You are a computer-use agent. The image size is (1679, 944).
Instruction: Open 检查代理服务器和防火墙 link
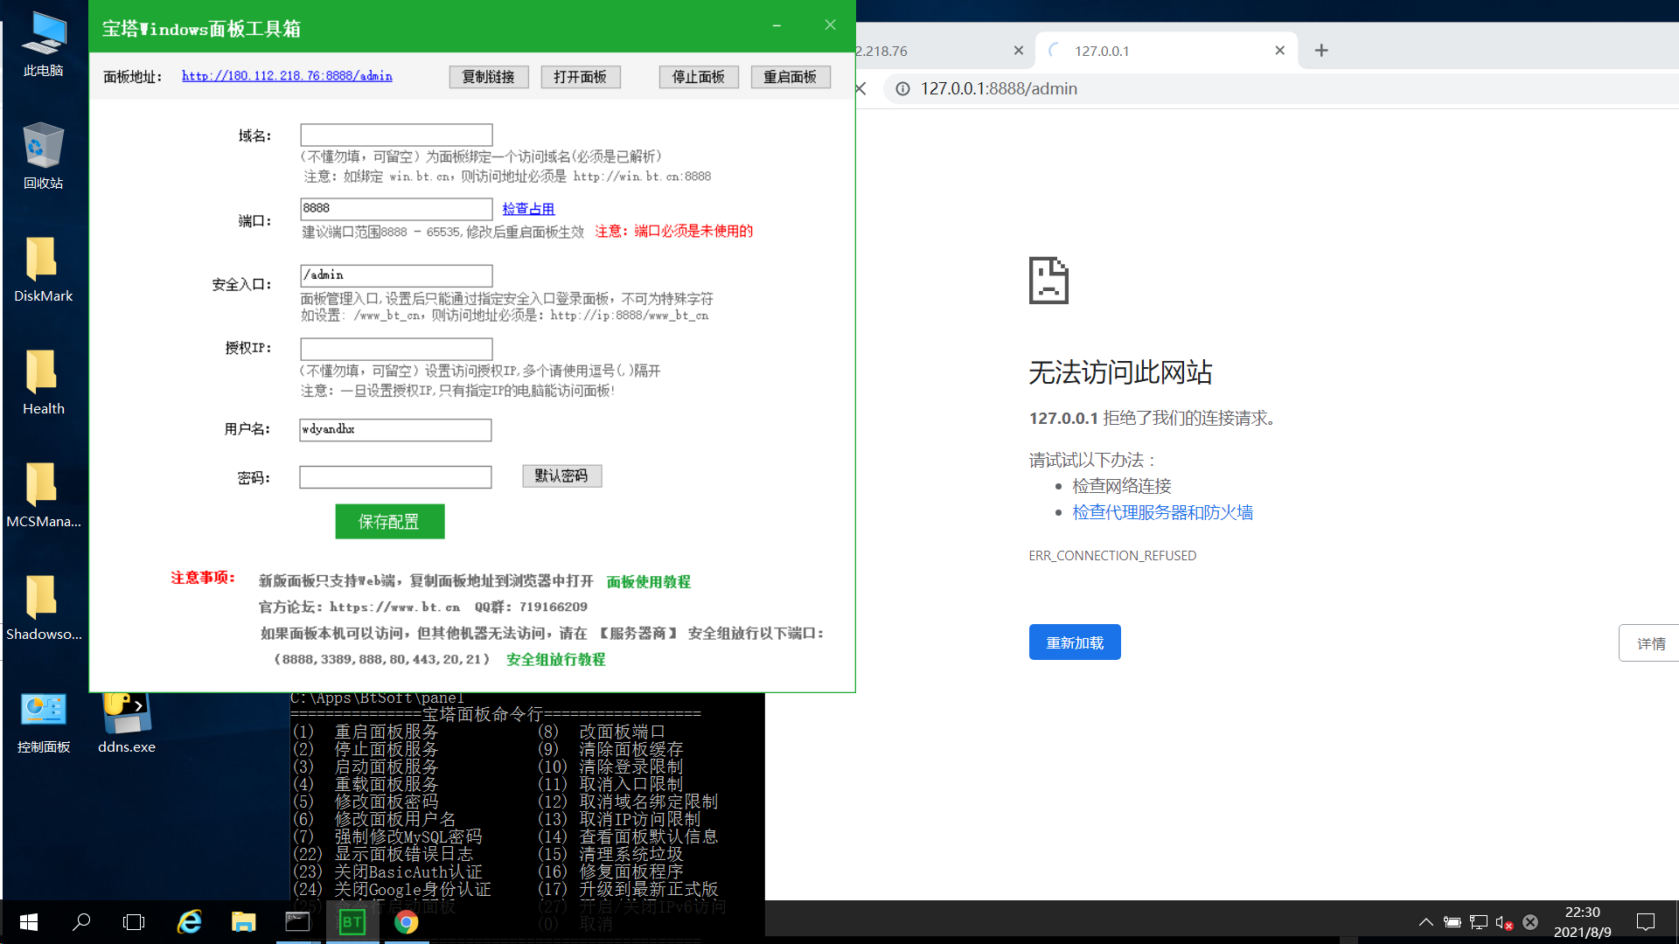[x=1162, y=512]
